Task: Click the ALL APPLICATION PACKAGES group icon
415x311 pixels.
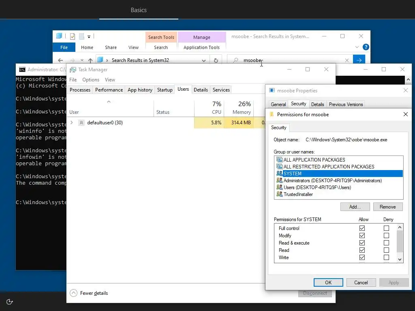Action: (x=280, y=160)
